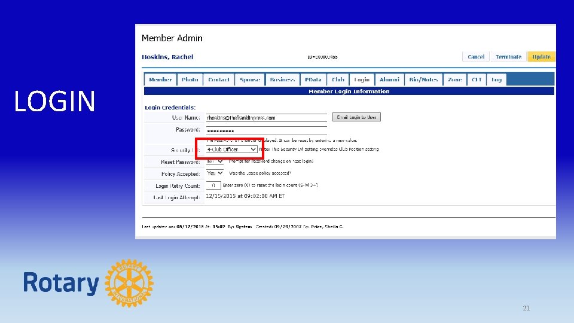Image resolution: width=574 pixels, height=323 pixels.
Task: Open the PData tab
Action: click(313, 80)
